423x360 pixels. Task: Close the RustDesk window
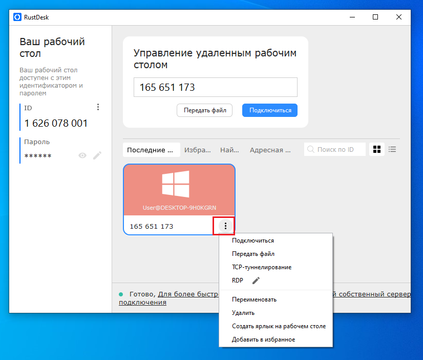point(399,17)
